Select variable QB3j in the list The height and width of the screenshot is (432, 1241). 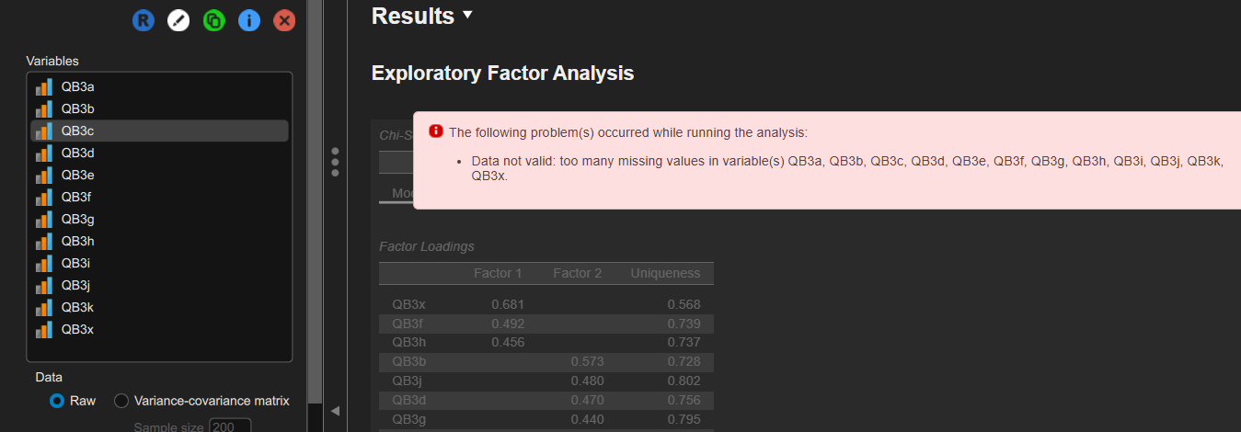coord(78,285)
